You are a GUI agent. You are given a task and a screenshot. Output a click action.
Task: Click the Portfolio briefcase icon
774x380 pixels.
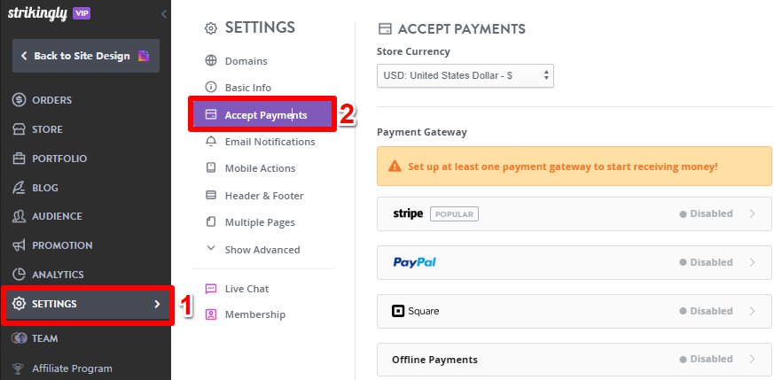(x=19, y=159)
